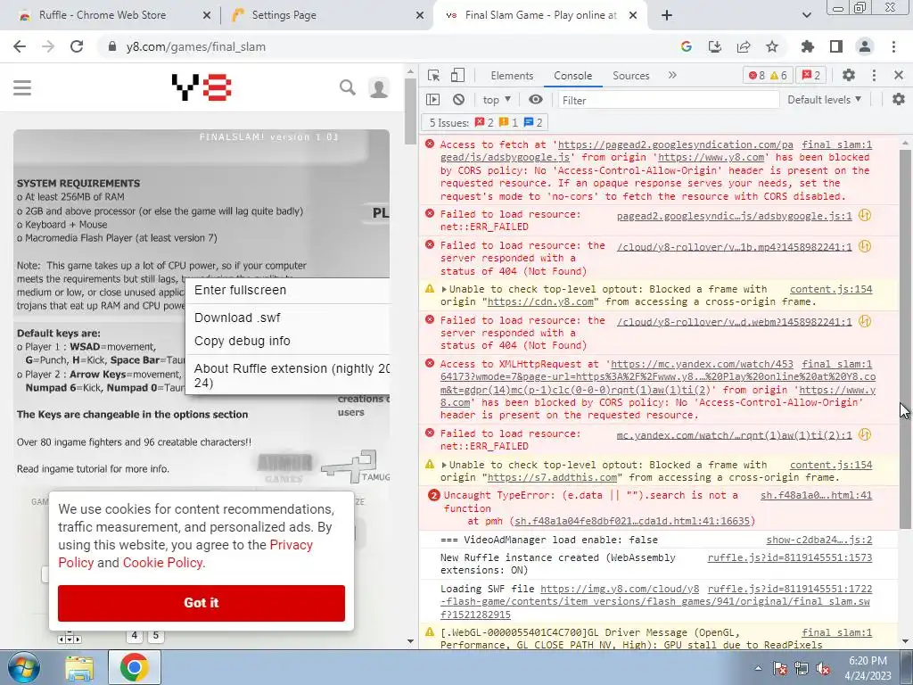Activate DevTools inspect element picker
Screen dimensions: 913x685
tap(434, 75)
